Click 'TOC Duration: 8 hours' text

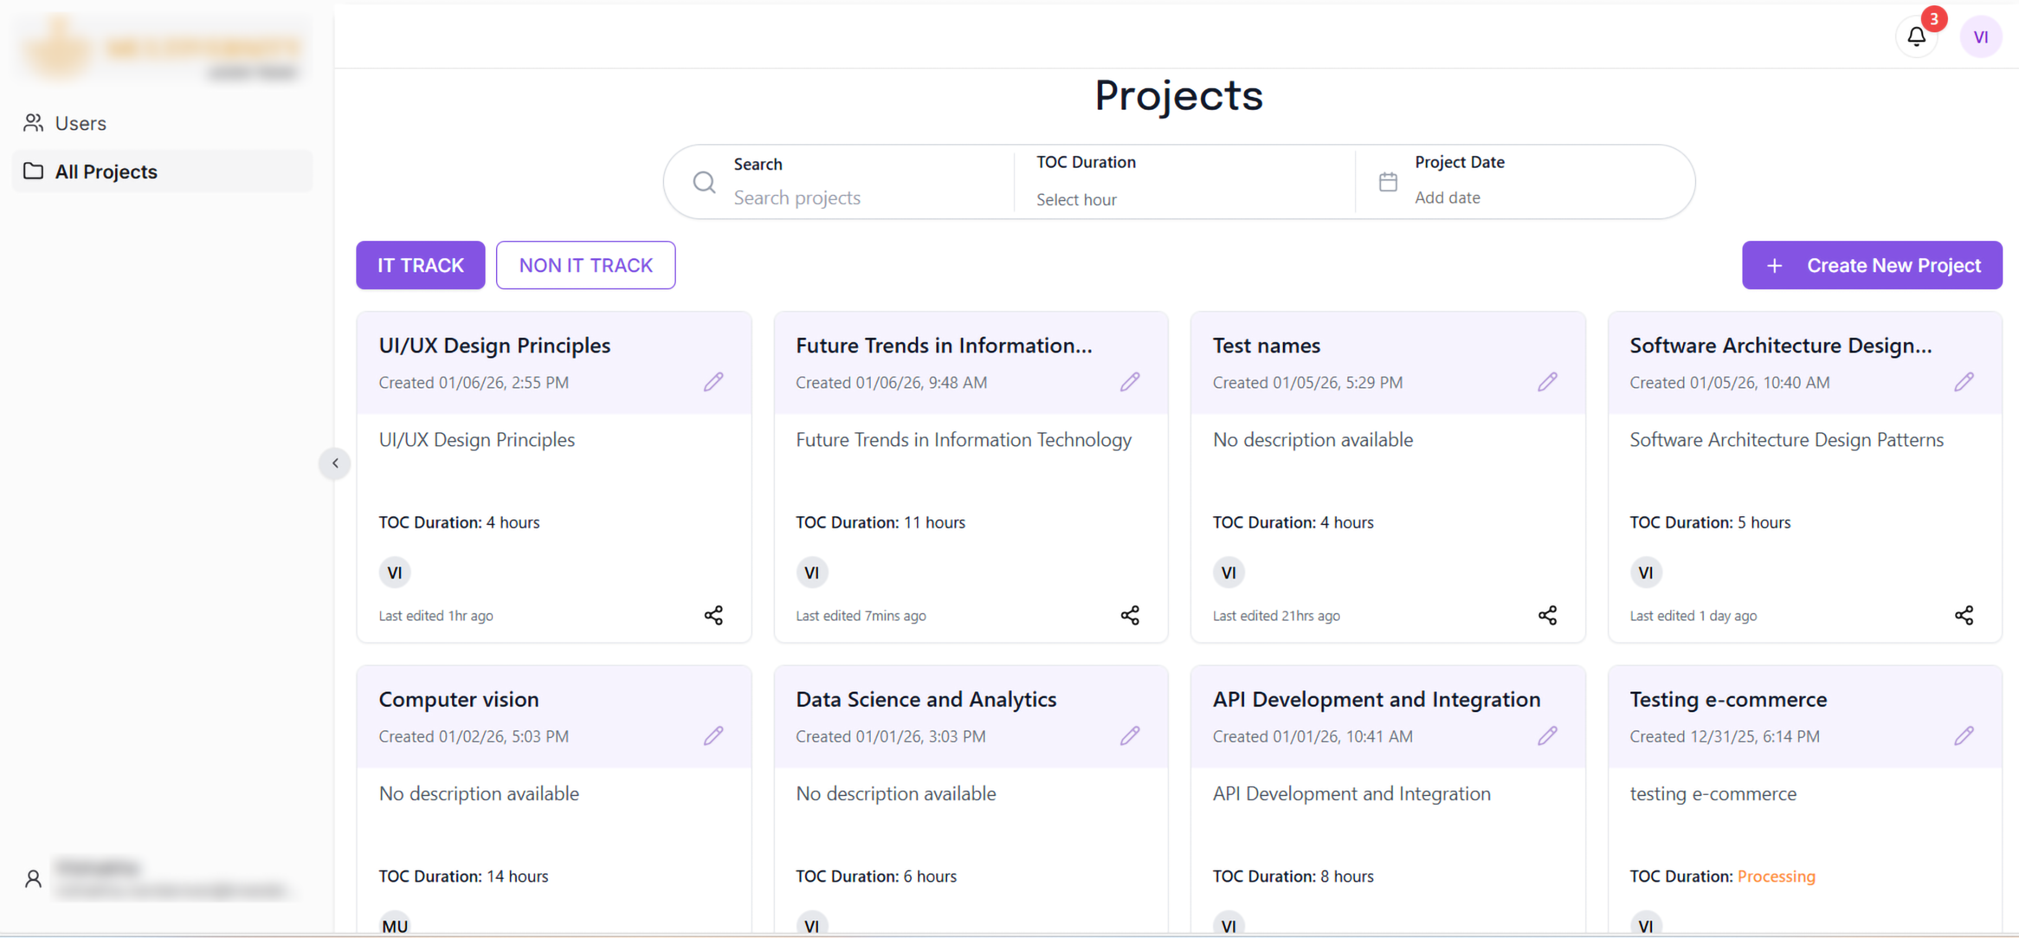[1292, 876]
